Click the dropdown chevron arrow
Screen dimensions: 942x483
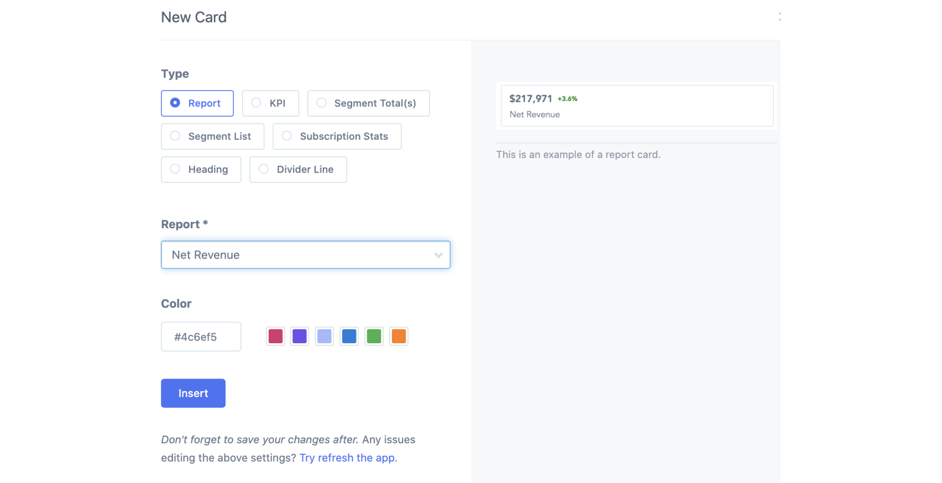(438, 255)
